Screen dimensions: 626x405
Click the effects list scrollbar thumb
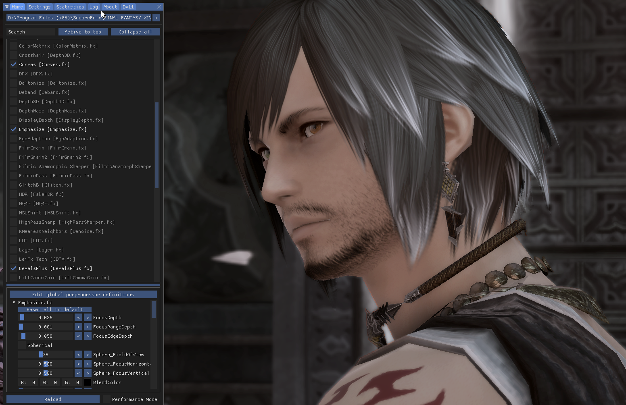(156, 145)
